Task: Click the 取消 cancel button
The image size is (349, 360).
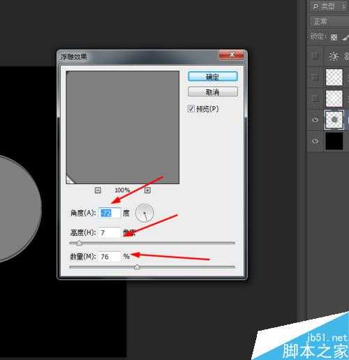Action: pyautogui.click(x=213, y=92)
